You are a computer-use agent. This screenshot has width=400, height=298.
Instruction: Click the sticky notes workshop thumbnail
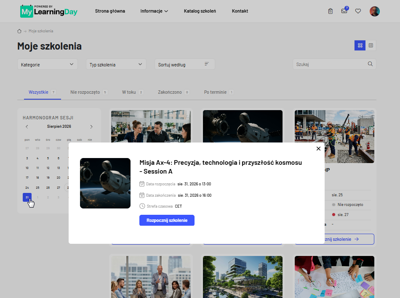click(x=334, y=277)
